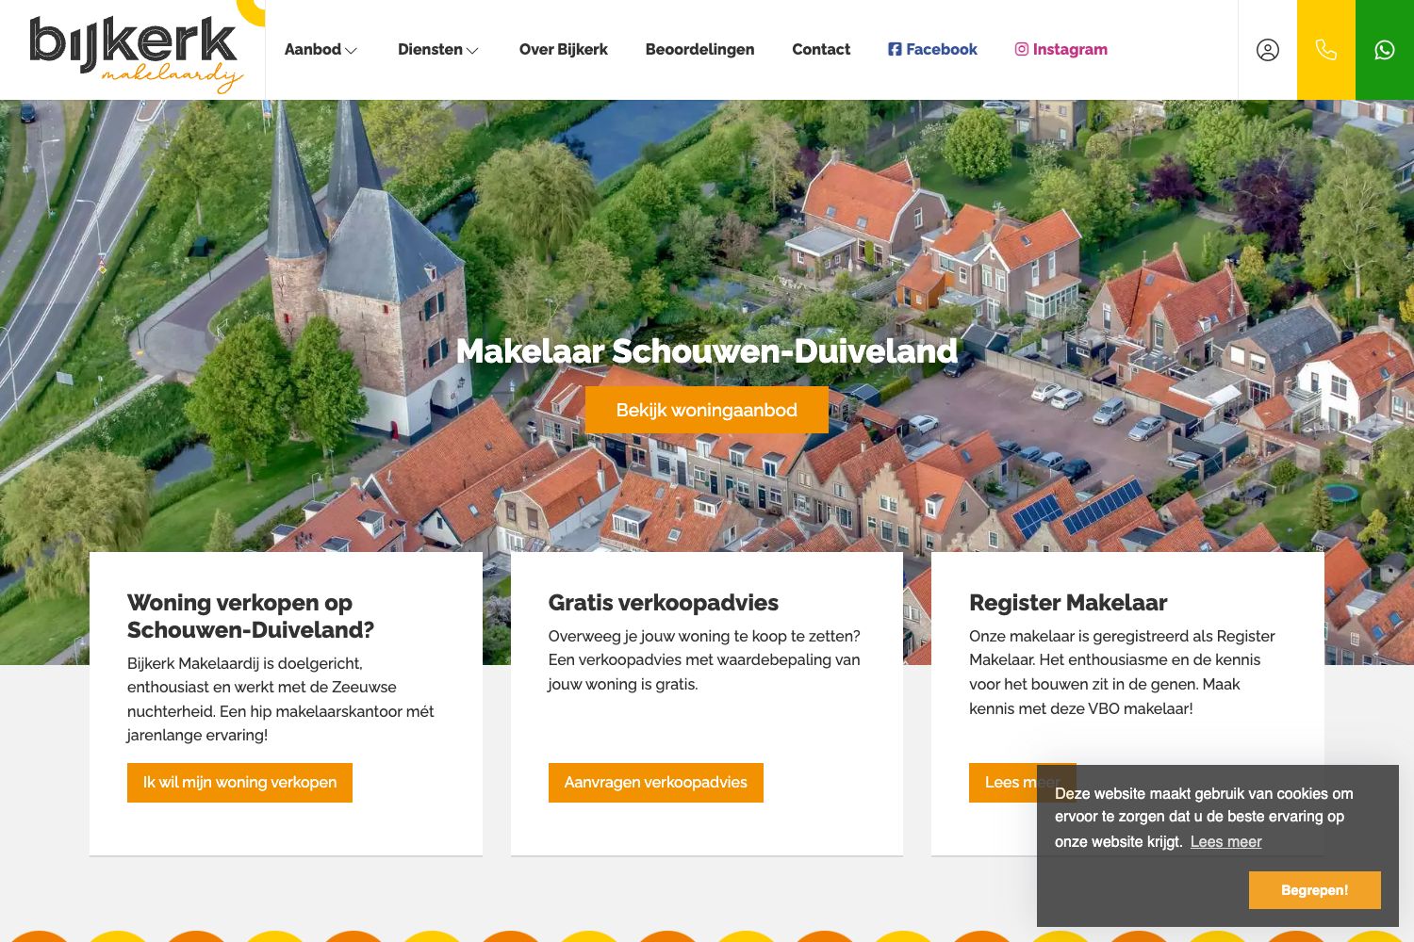
Task: Click the Makelaar Schouwen-Duiveland heading
Action: (x=707, y=351)
